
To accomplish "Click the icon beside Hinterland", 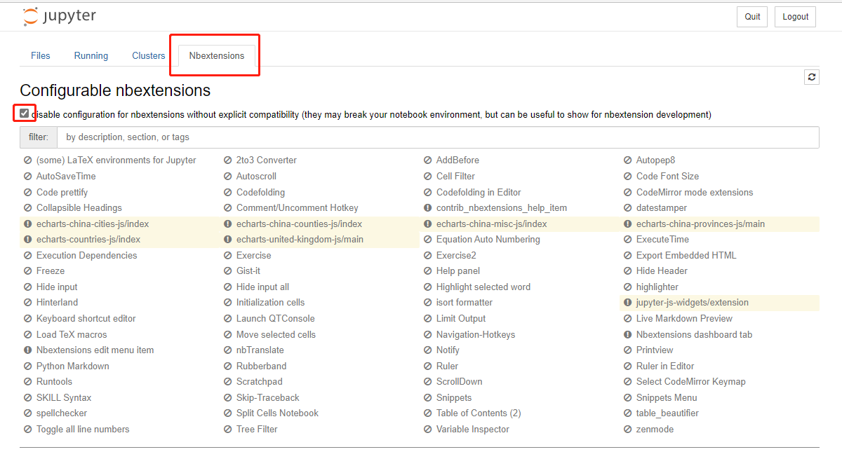I will coord(28,303).
